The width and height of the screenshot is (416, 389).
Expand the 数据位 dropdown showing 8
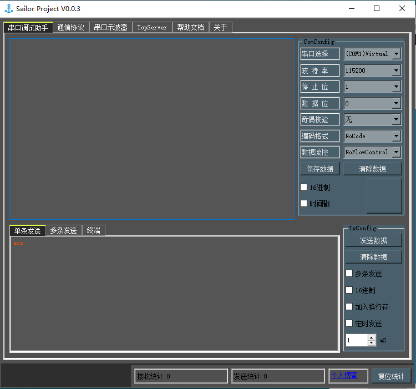[396, 103]
